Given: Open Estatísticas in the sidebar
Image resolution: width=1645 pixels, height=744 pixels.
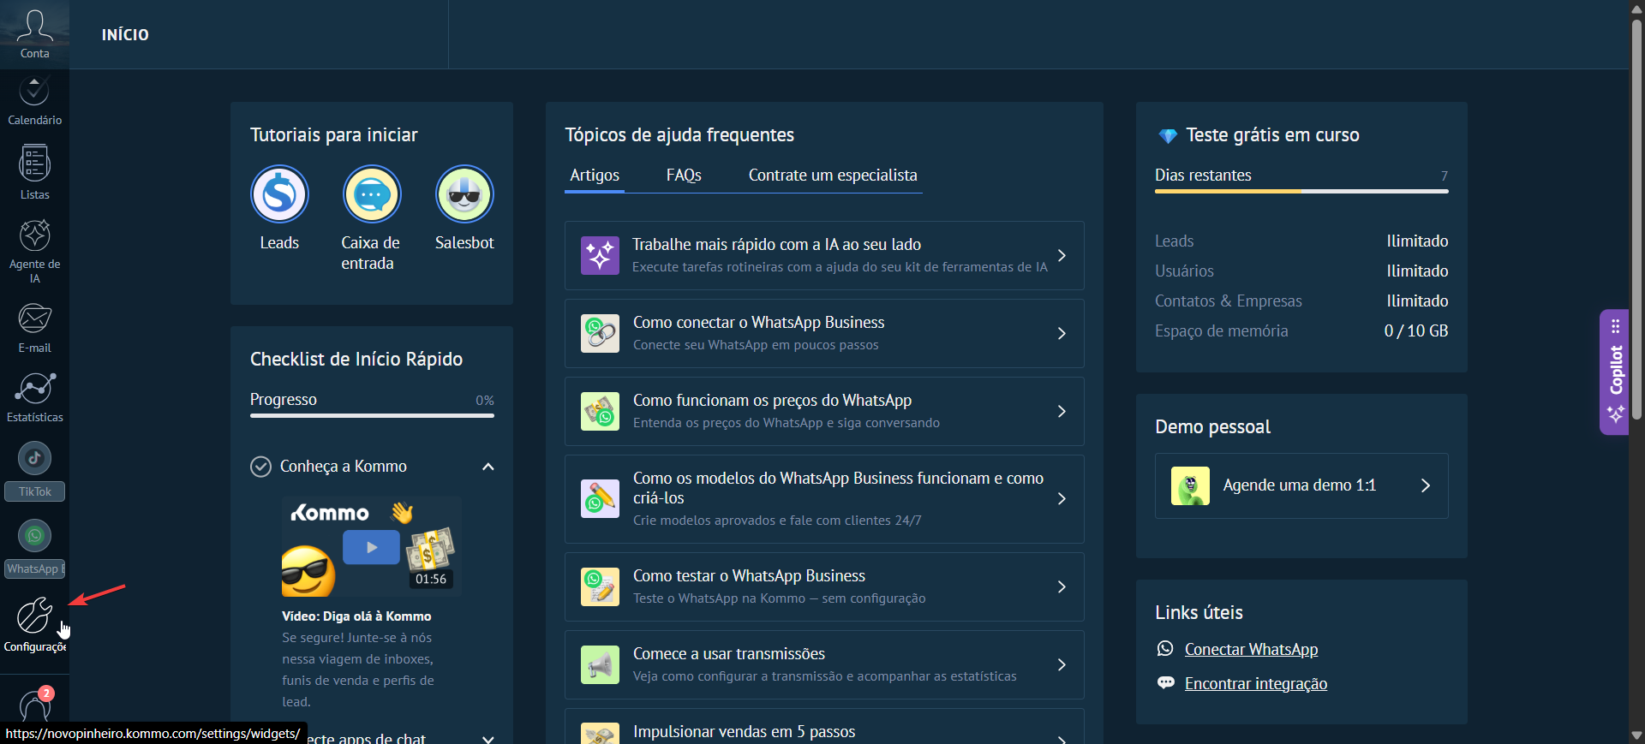Looking at the screenshot, I should (34, 389).
